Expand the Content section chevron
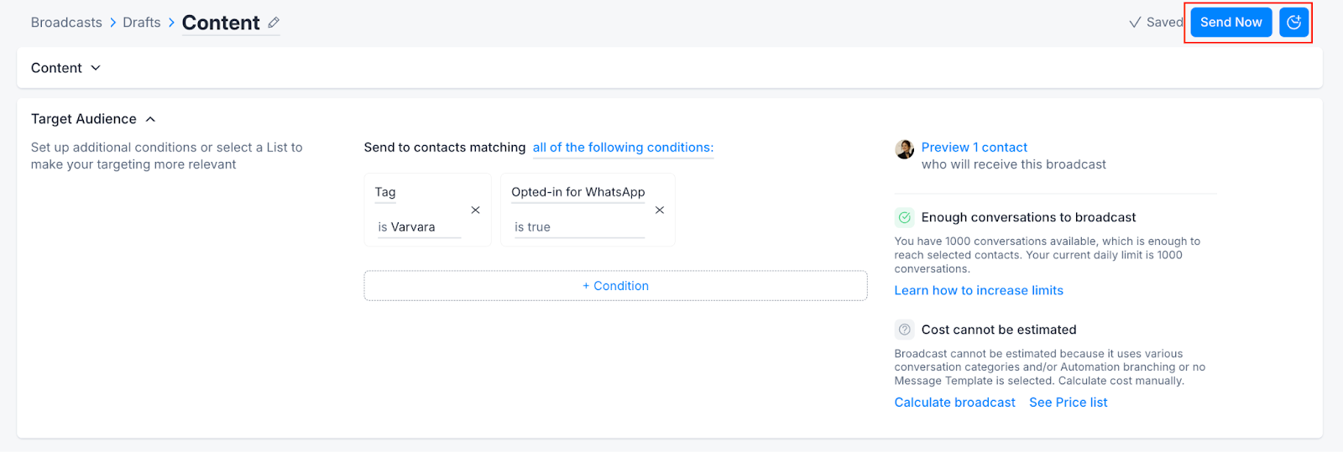The image size is (1343, 452). coord(96,68)
